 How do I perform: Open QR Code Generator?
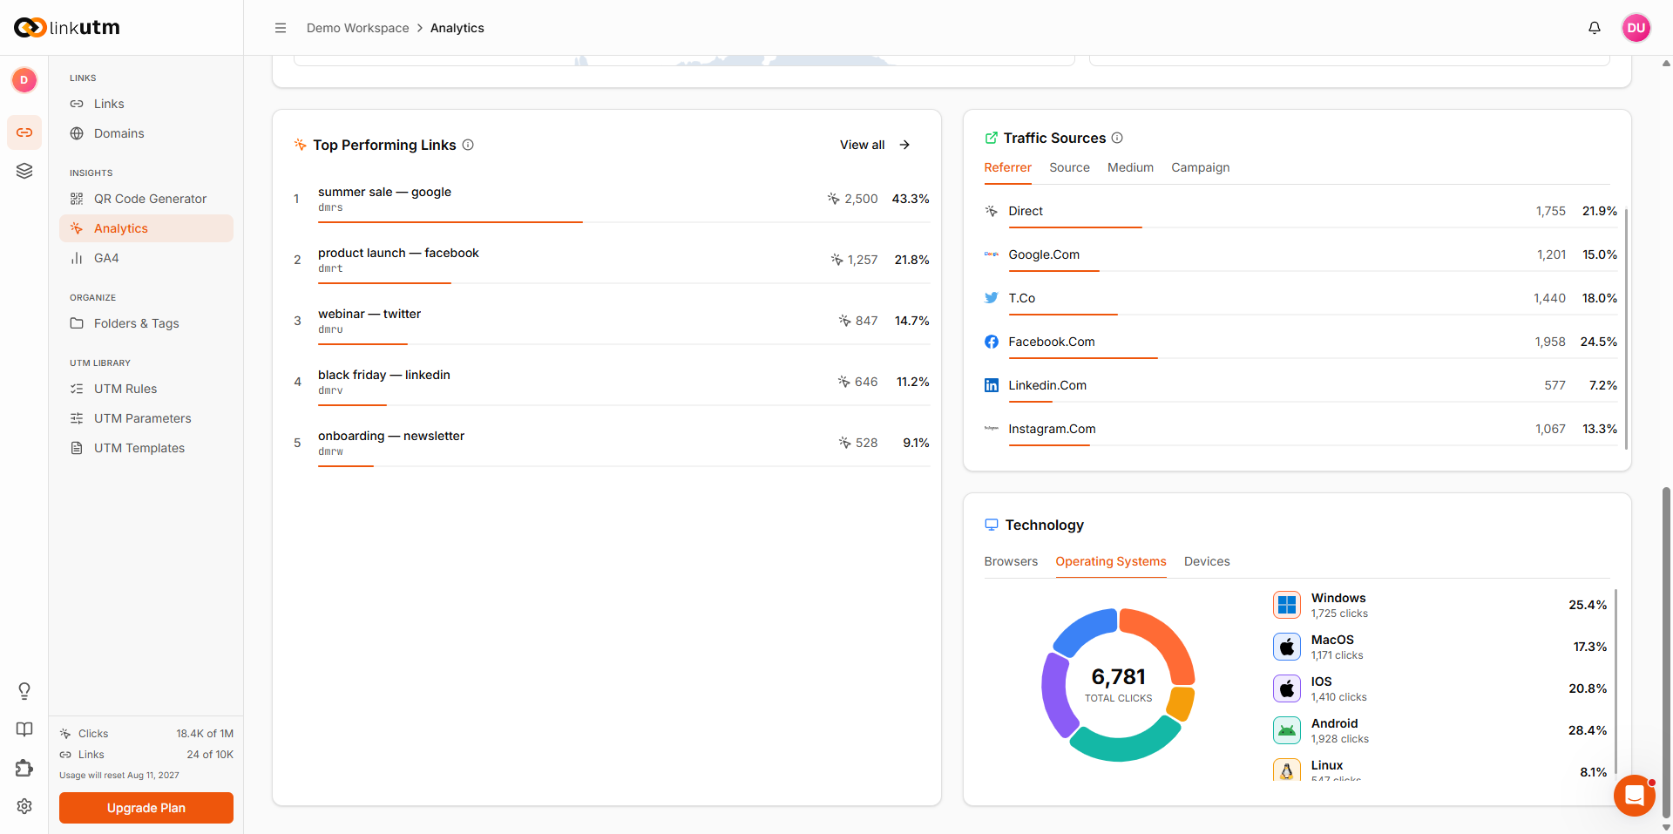pyautogui.click(x=146, y=199)
